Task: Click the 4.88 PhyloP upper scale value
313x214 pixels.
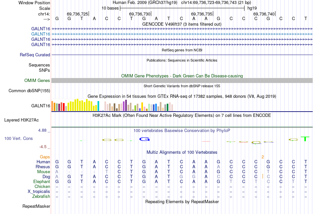Action: click(42, 130)
